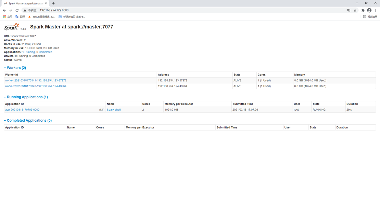The width and height of the screenshot is (380, 205).
Task: Open the Apps grid bookmark
Action: (8, 17)
